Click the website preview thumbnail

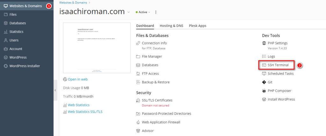97,48
